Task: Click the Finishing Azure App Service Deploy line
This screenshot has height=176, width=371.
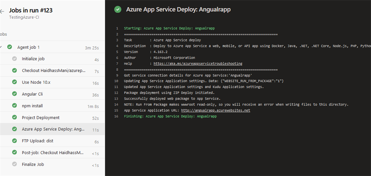Action: [x=170, y=116]
